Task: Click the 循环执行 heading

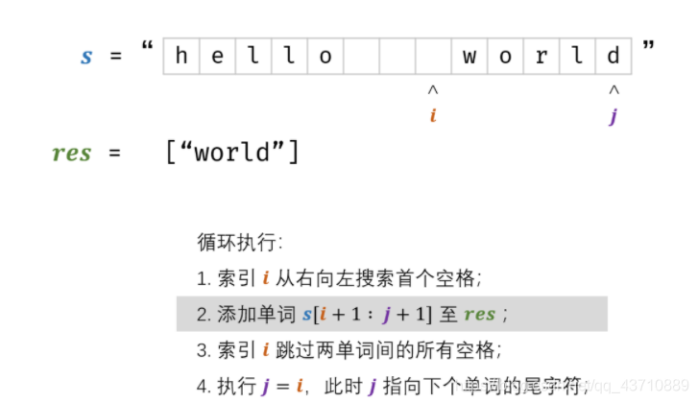Action: 227,243
